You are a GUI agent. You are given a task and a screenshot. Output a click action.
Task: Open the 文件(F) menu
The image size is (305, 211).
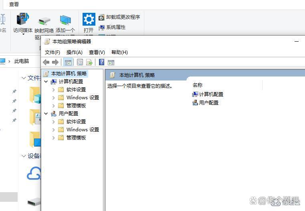pyautogui.click(x=53, y=52)
